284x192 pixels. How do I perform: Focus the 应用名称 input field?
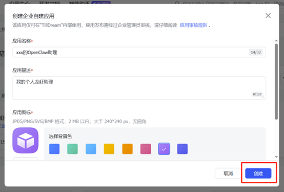point(139,52)
